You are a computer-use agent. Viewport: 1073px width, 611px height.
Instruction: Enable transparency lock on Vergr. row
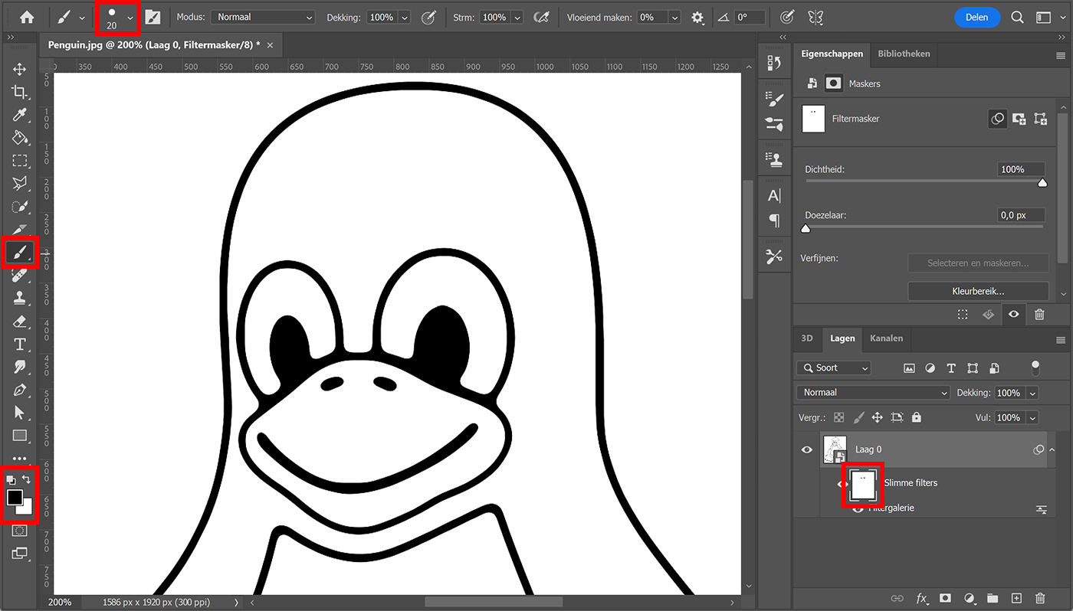coord(838,417)
